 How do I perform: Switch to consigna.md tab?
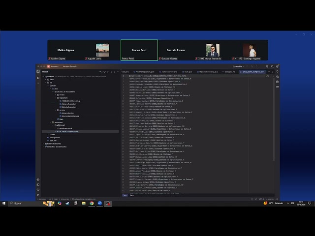tap(229, 72)
